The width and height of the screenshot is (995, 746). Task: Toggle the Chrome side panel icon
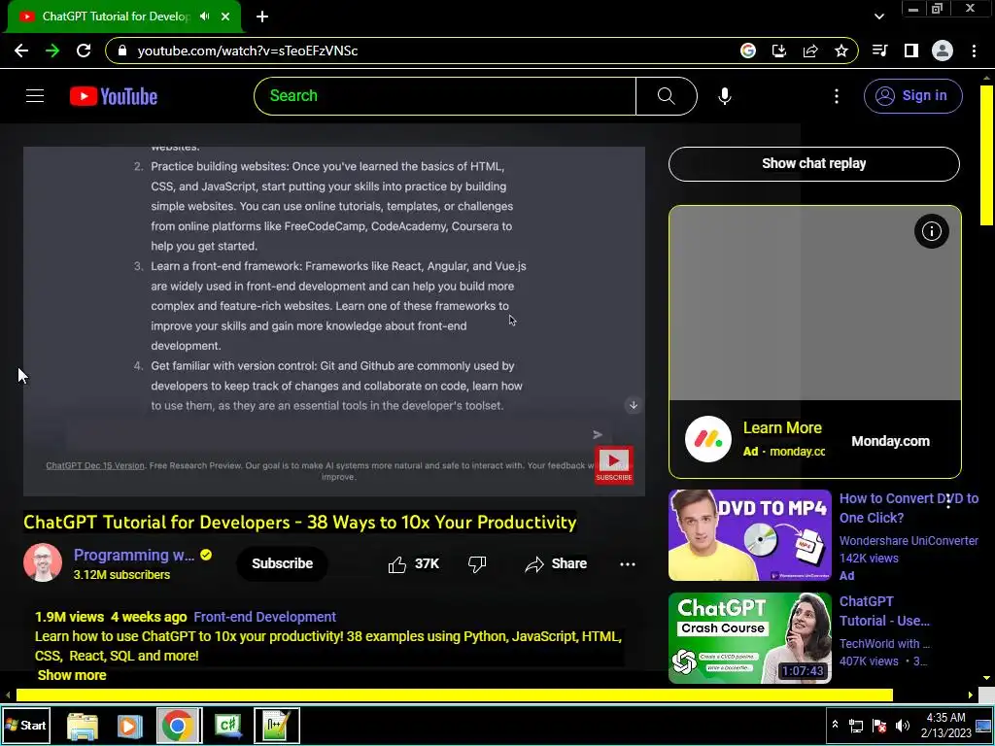click(x=911, y=51)
